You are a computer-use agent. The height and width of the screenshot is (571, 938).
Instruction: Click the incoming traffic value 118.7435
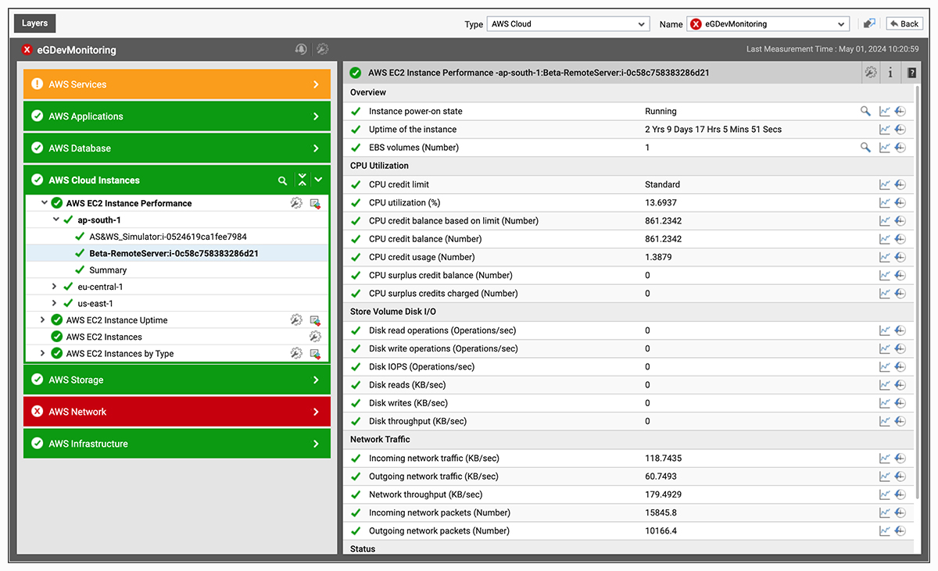pyautogui.click(x=663, y=459)
